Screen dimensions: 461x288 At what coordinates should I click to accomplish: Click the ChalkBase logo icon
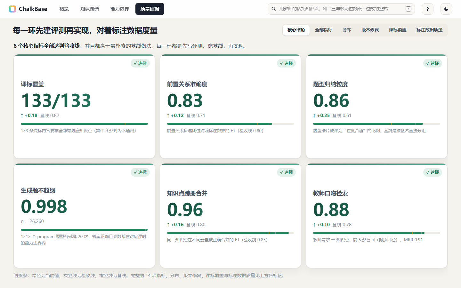[x=12, y=9]
